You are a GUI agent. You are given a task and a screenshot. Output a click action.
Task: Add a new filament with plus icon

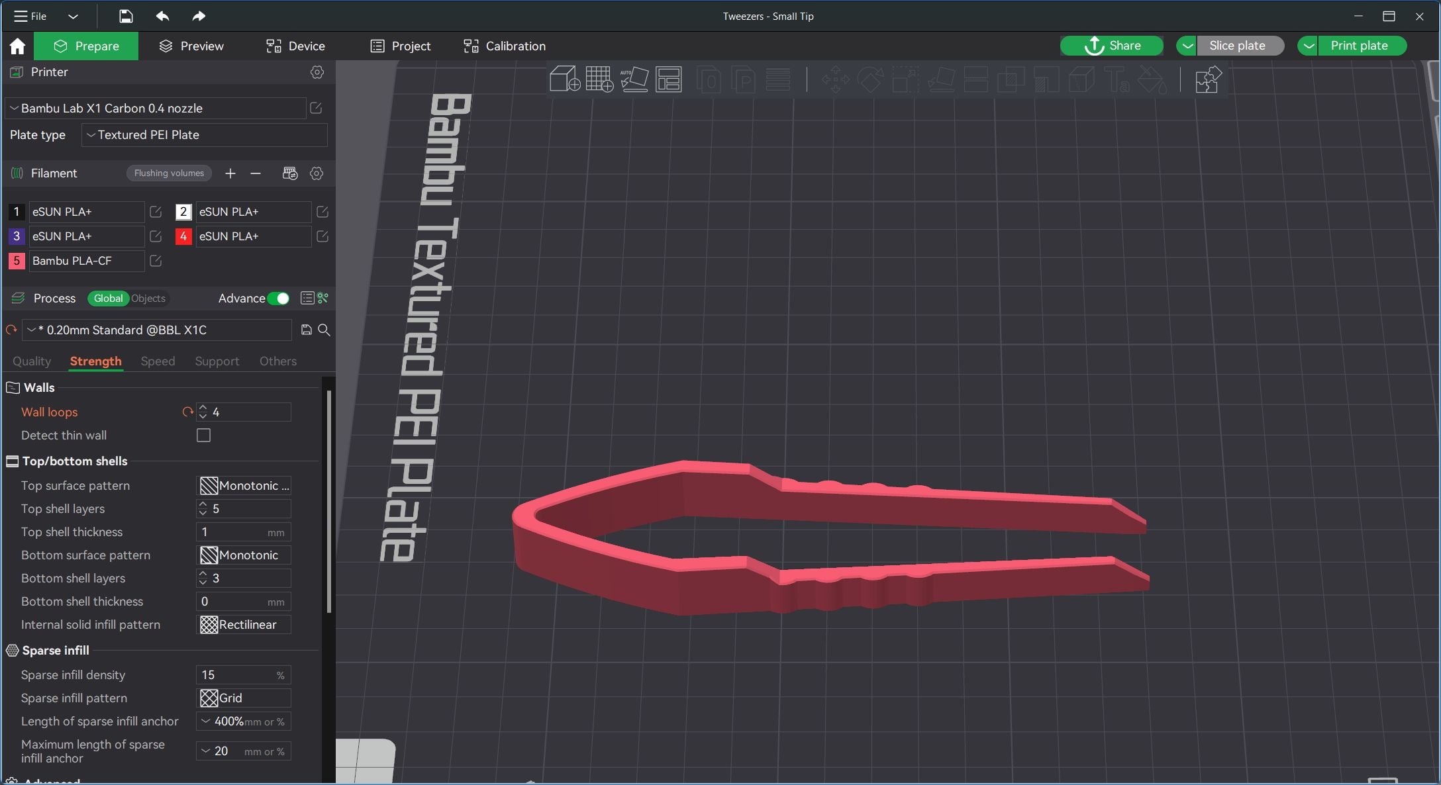point(230,173)
